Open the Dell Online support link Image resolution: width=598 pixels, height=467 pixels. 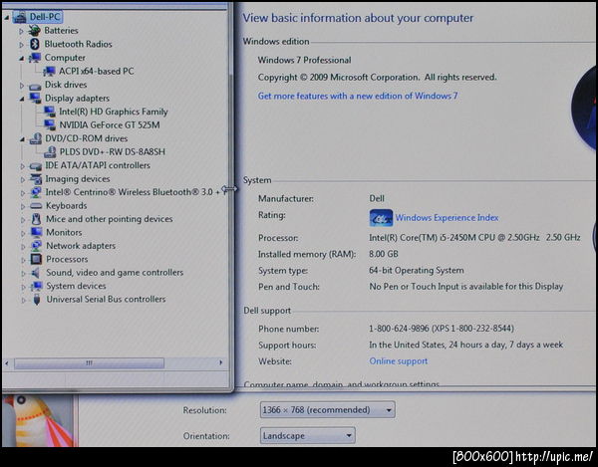point(398,361)
